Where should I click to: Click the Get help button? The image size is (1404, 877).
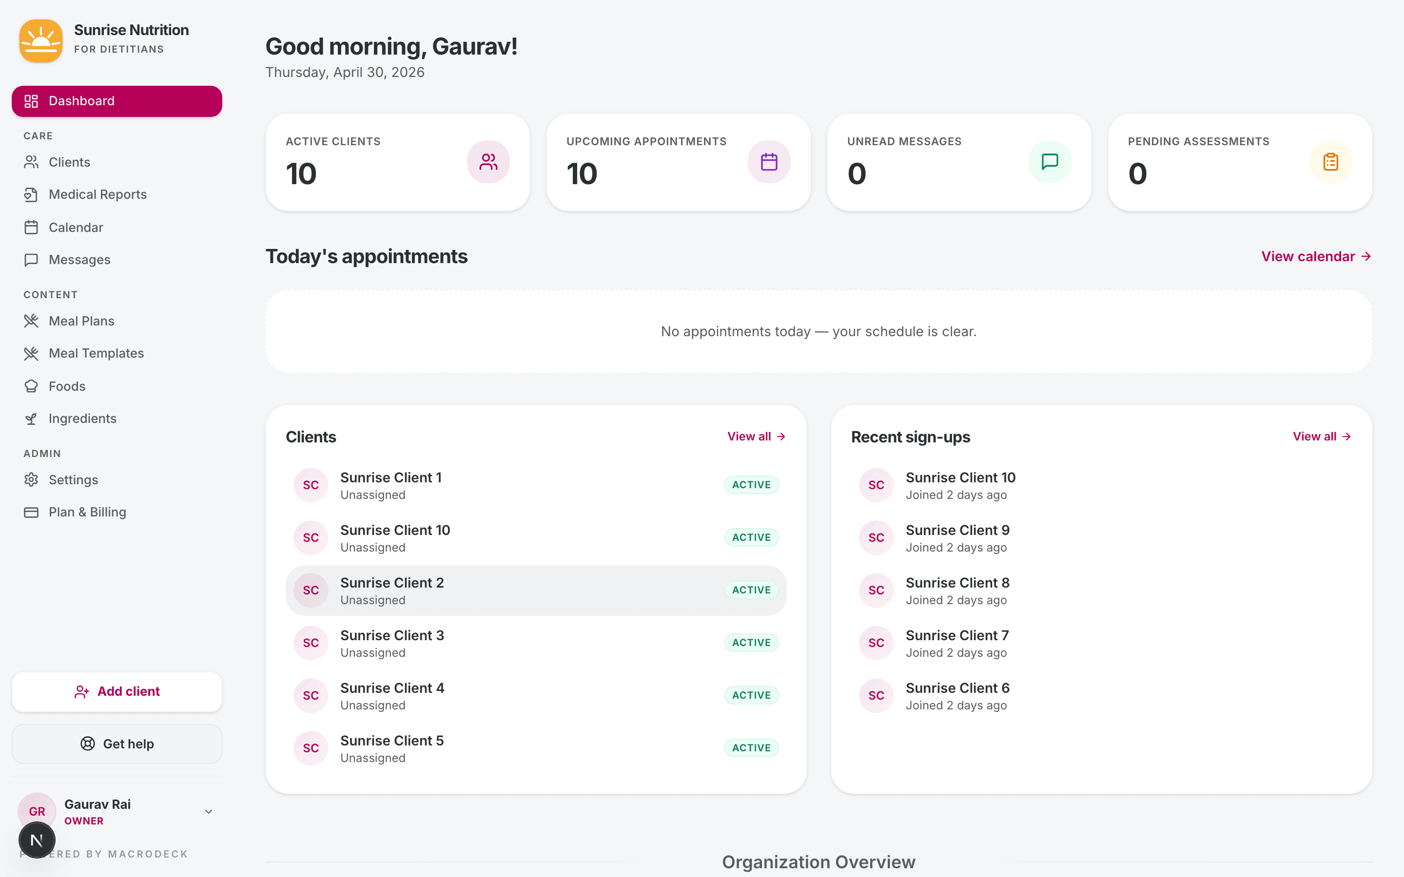point(117,744)
